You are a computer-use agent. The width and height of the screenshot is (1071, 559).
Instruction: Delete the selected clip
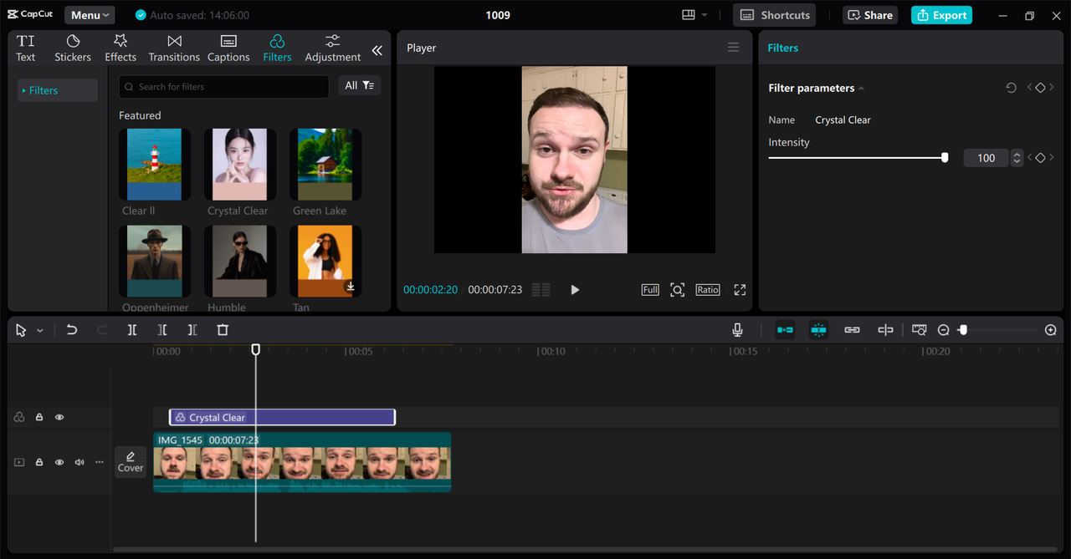(x=223, y=330)
